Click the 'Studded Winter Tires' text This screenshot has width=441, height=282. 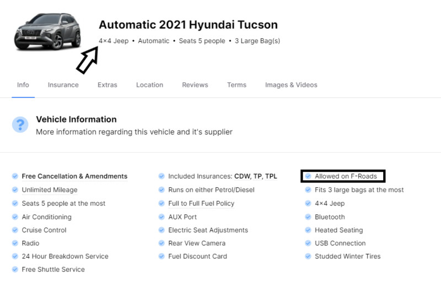(x=348, y=256)
